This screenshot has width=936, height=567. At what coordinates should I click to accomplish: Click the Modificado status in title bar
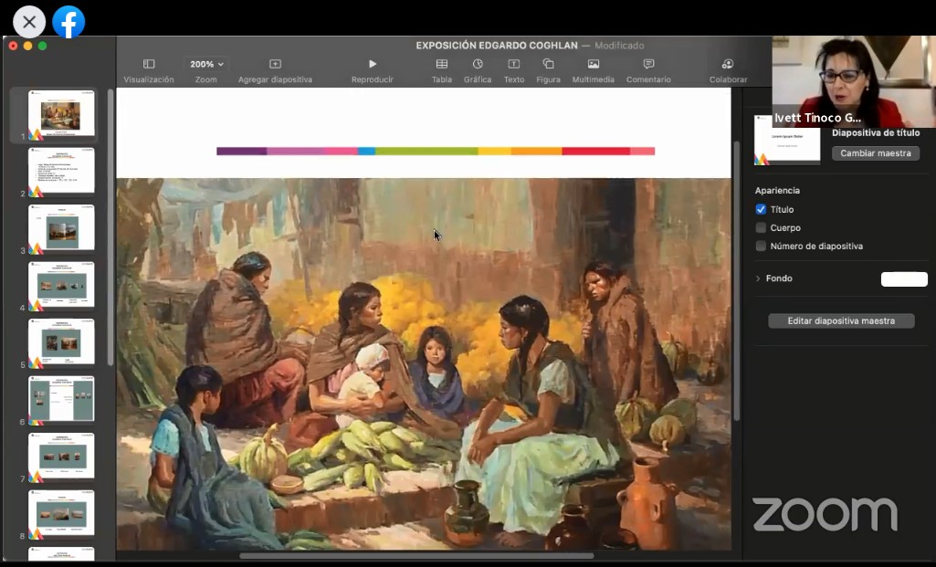[x=619, y=46]
